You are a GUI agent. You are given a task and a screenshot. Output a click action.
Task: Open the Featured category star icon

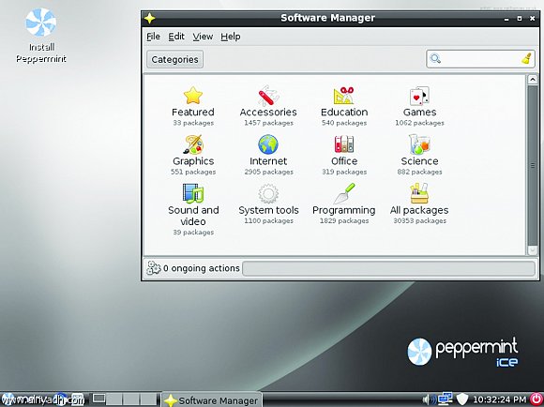(x=193, y=96)
